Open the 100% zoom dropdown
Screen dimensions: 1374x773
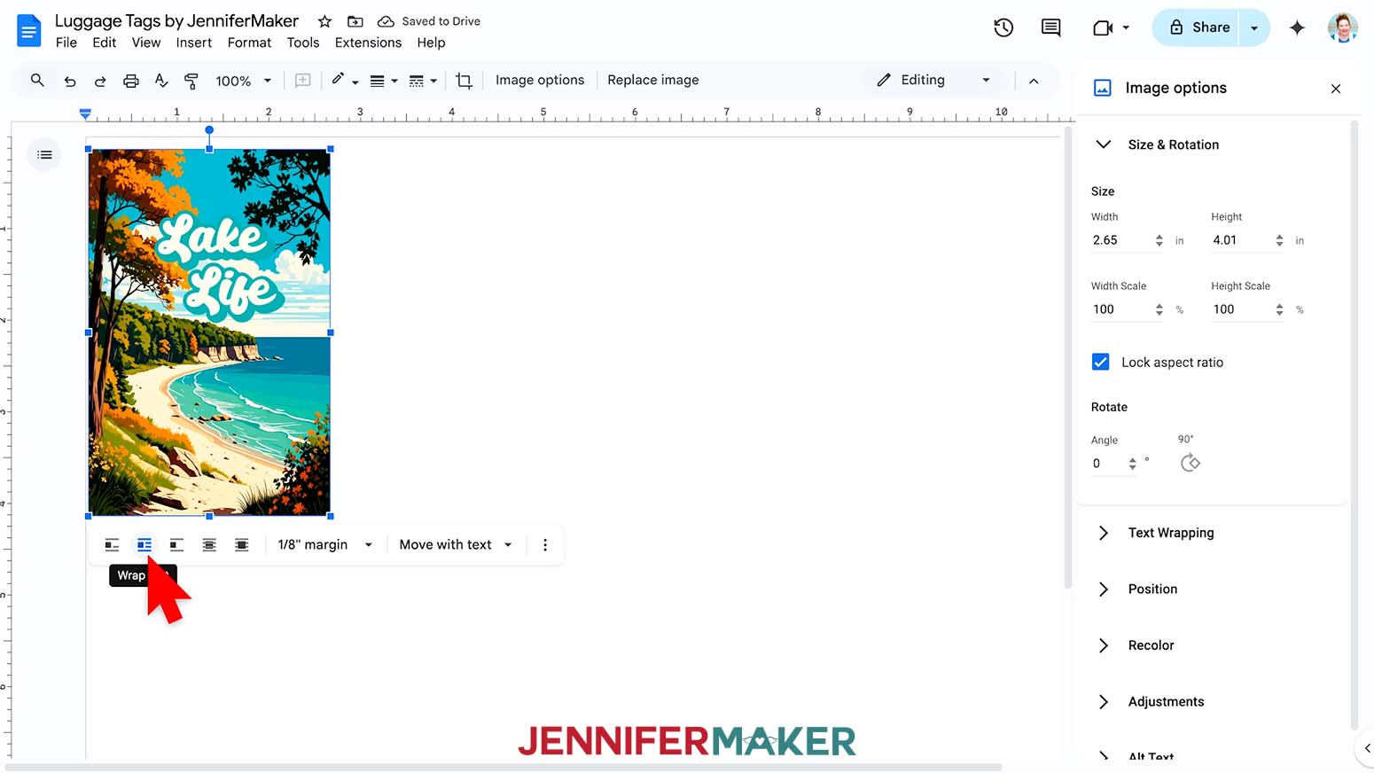tap(243, 81)
